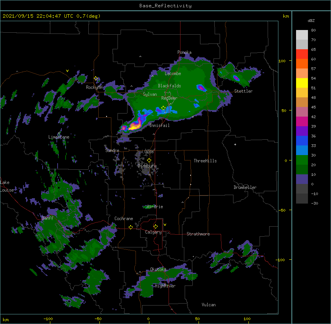The image size is (331, 324).
Task: Click the Calgary city label
Action: coord(153,232)
